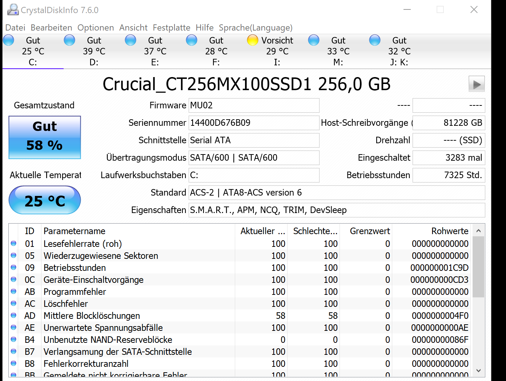Click the blue dot beside Unbenutzte NAND-Reserveblöcke
This screenshot has height=381, width=506.
tap(13, 340)
